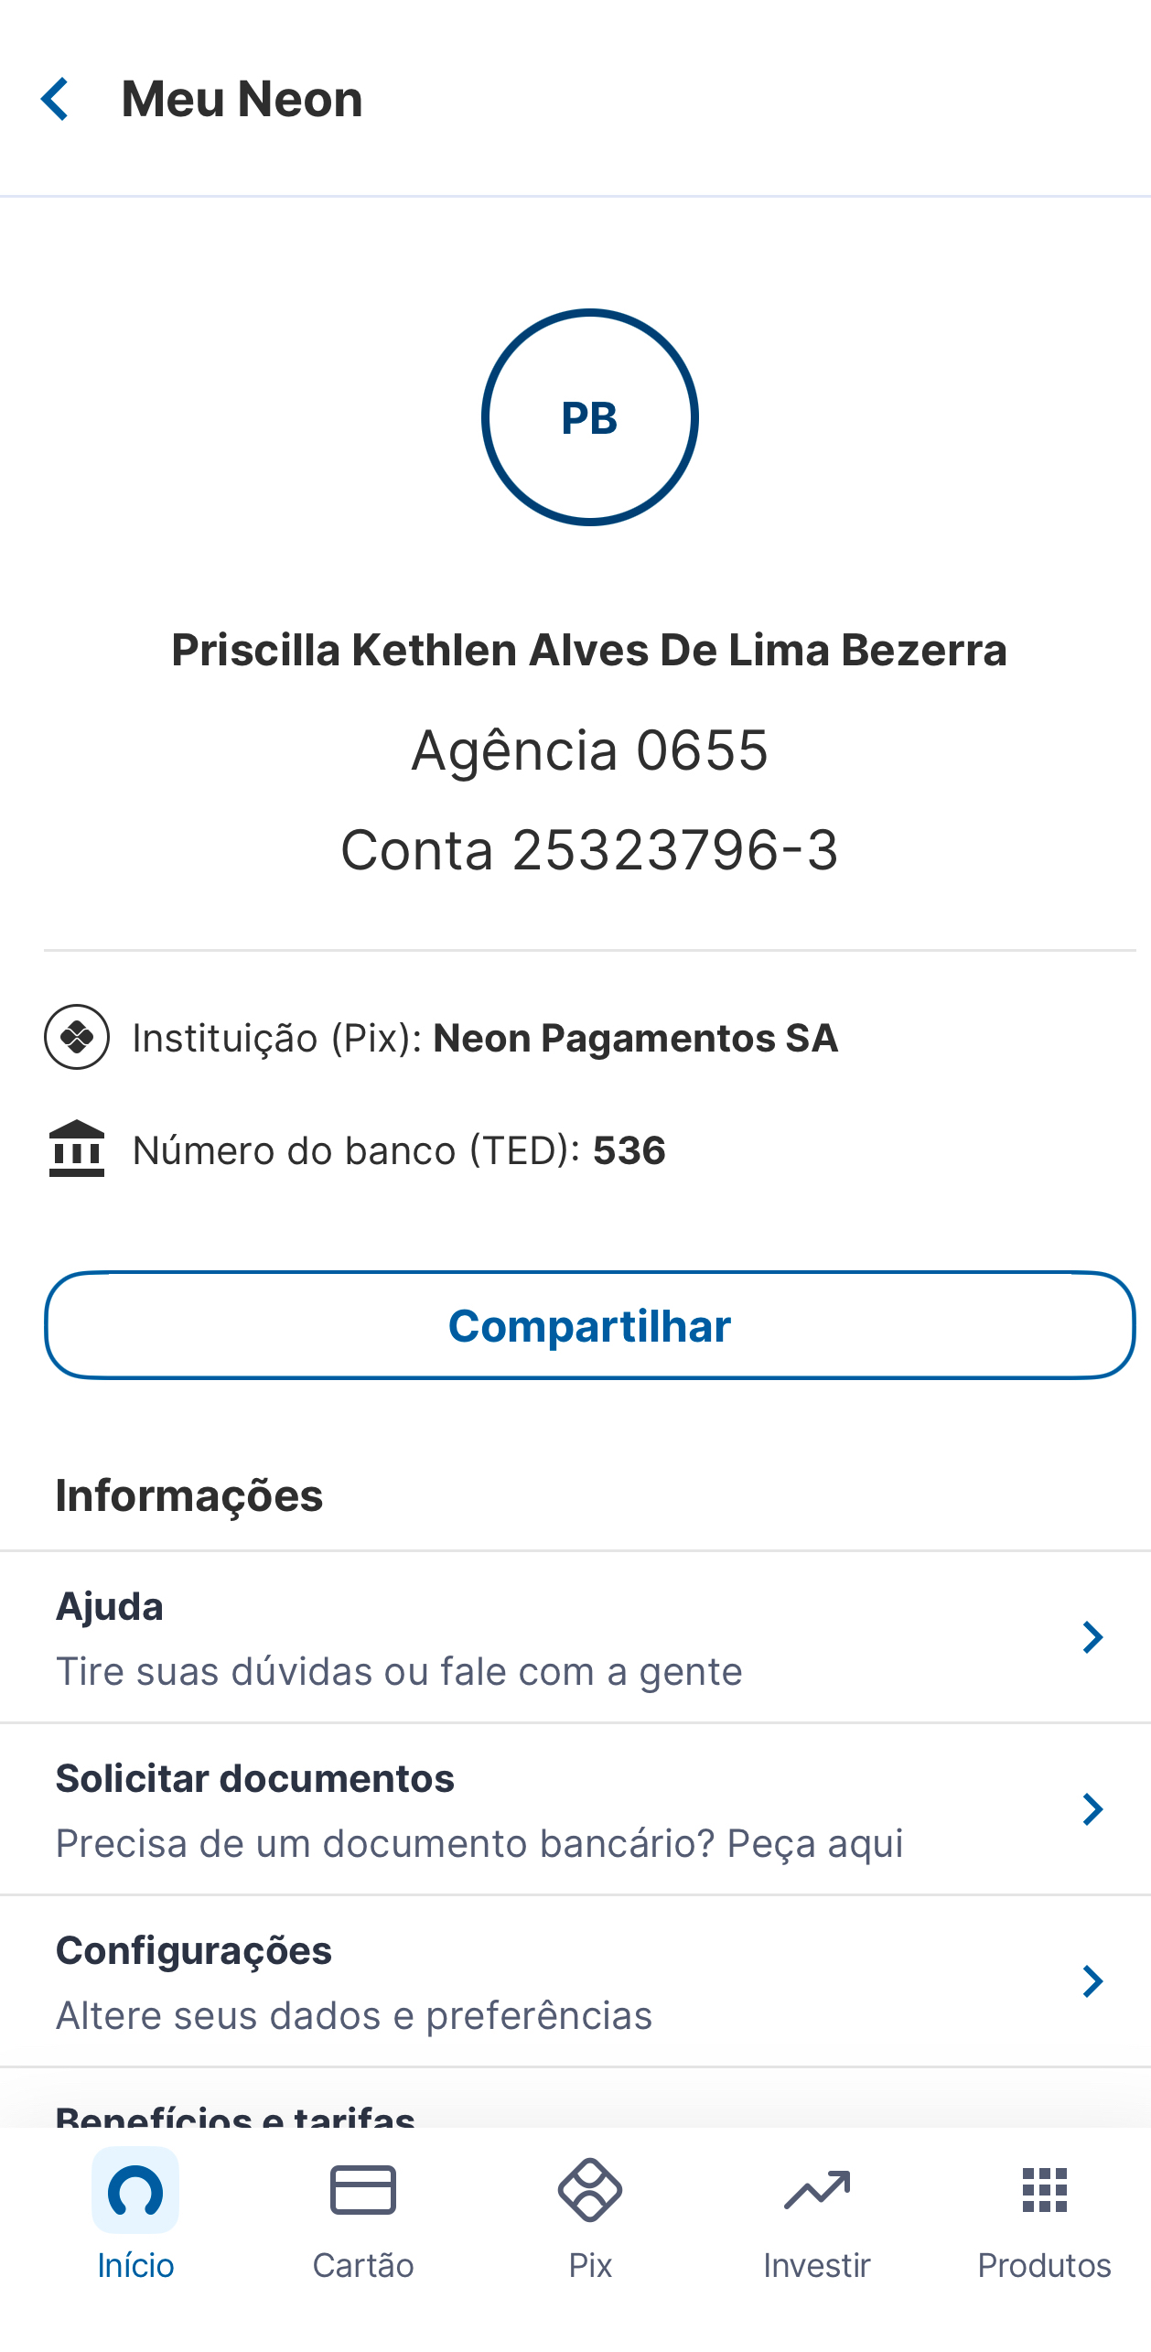This screenshot has width=1151, height=2352.
Task: Open Configurações settings entry
Action: (x=354, y=1981)
